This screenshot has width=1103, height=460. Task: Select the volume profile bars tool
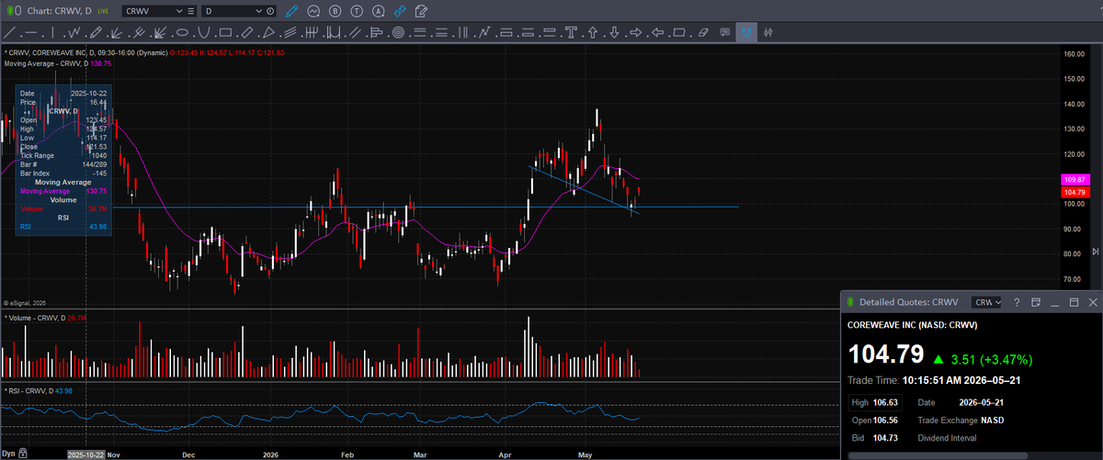pyautogui.click(x=375, y=32)
